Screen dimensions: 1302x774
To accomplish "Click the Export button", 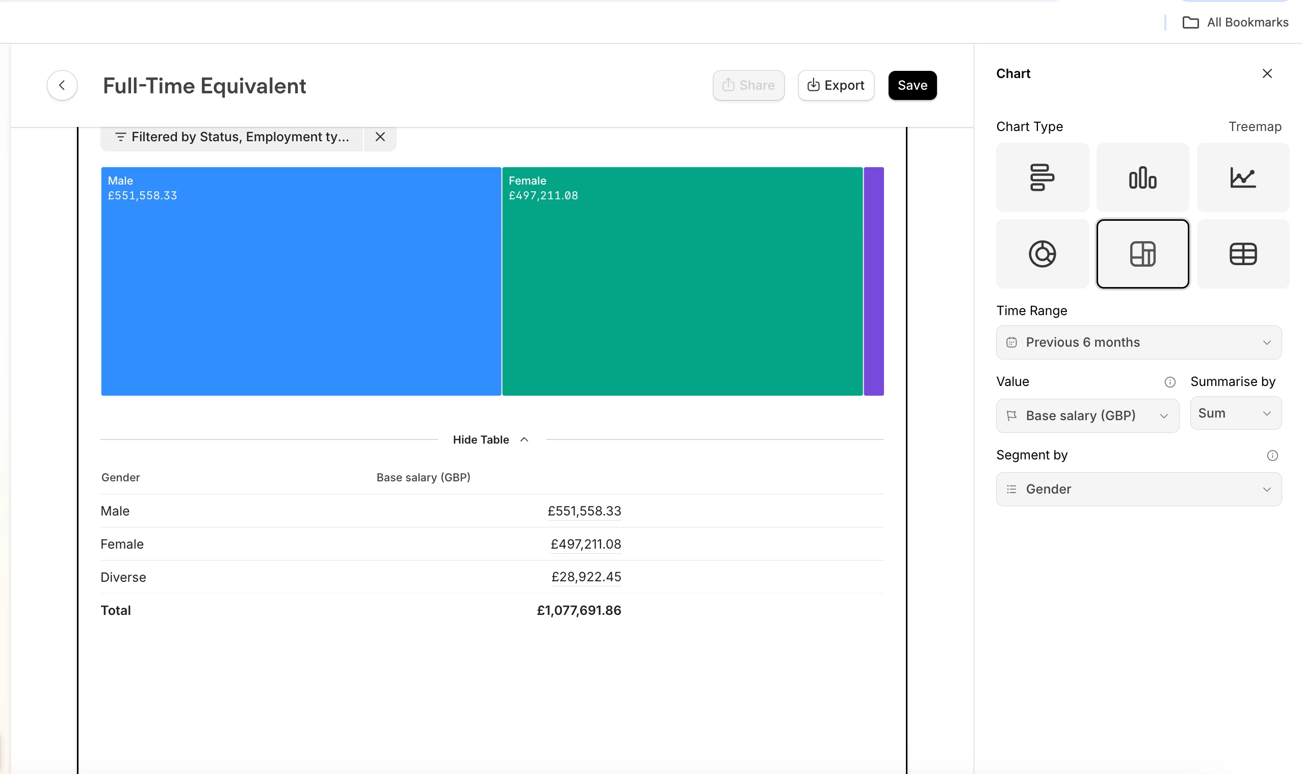I will click(836, 85).
